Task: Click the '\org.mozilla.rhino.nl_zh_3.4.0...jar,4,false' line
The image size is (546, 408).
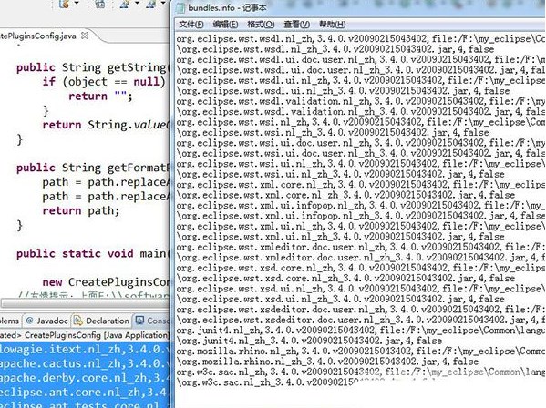Action: pos(327,362)
